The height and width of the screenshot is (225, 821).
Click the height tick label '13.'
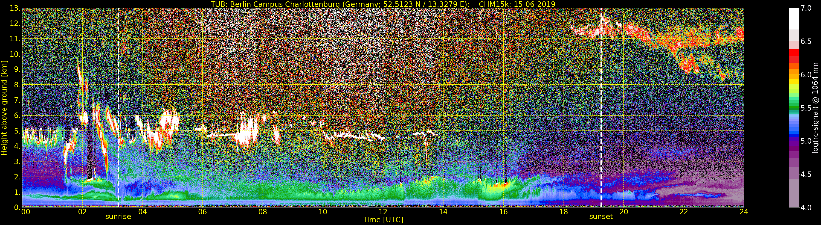point(15,8)
